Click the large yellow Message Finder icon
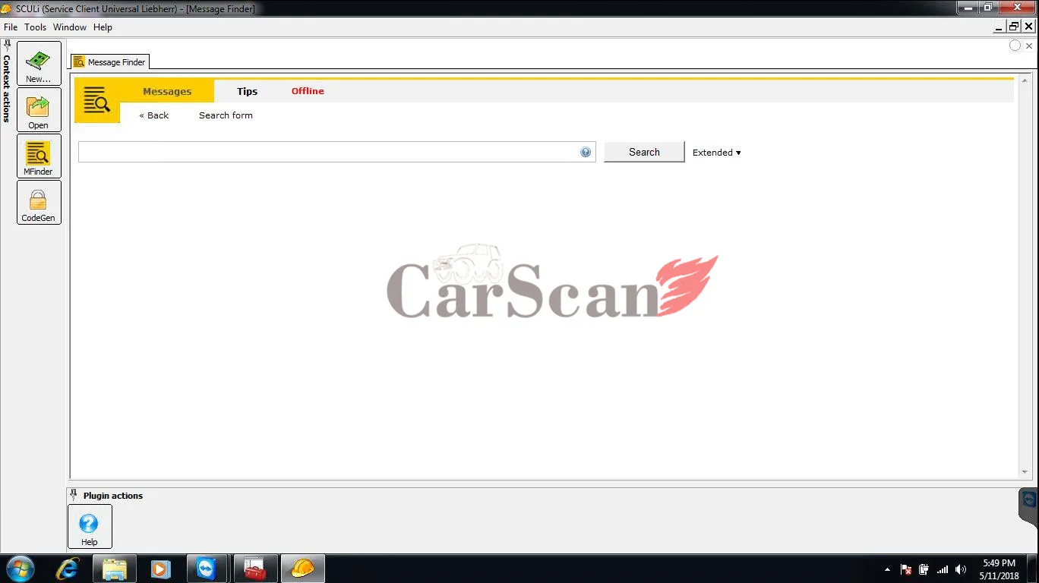 (x=97, y=100)
